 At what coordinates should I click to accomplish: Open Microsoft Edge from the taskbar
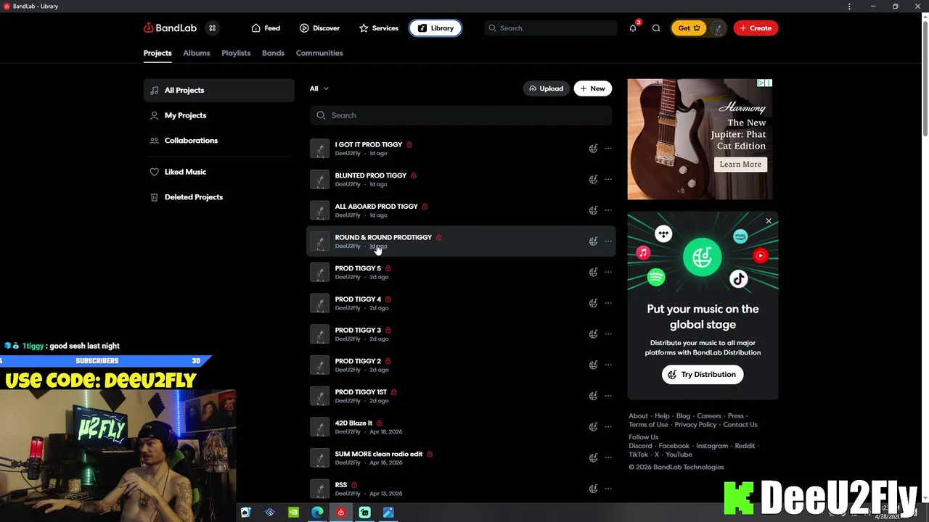point(317,513)
